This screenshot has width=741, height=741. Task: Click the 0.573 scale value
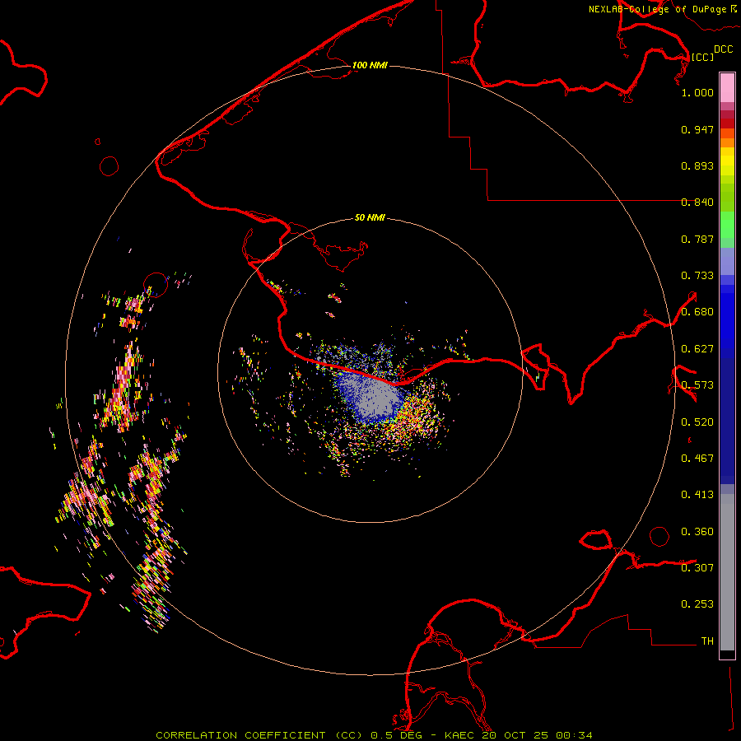tap(697, 385)
